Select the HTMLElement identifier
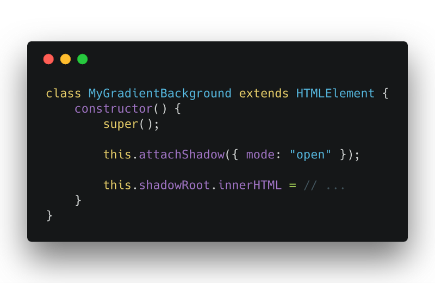 tap(335, 94)
